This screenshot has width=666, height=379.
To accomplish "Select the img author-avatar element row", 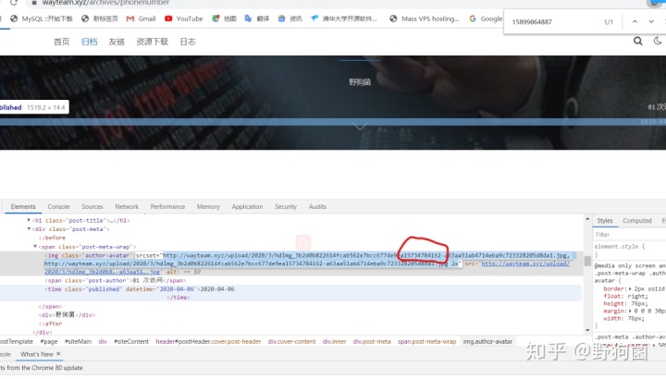I will click(291, 263).
